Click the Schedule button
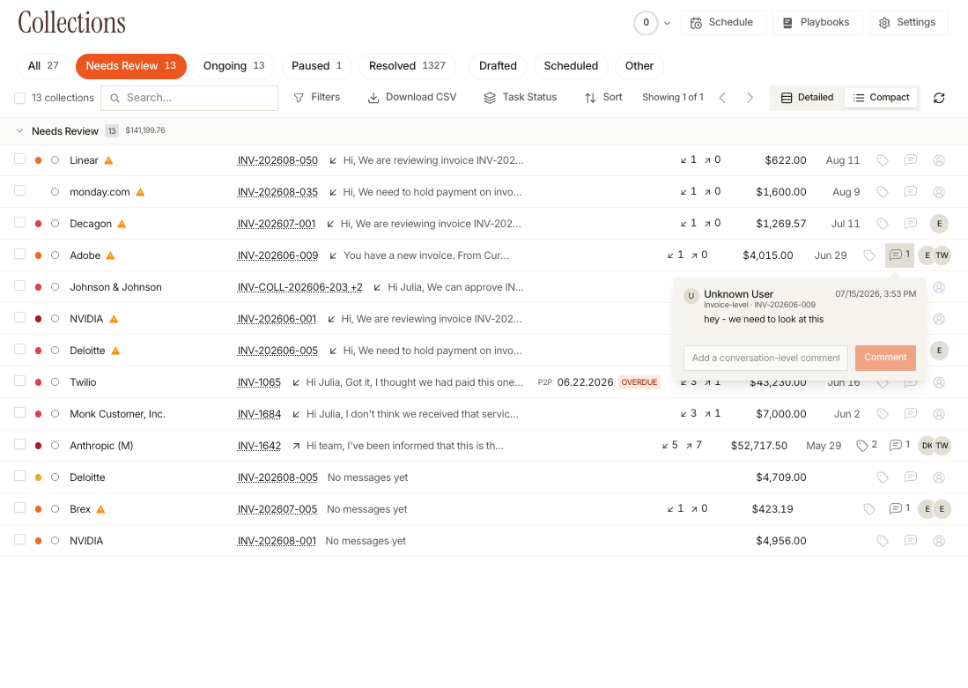Screen dimensions: 968x688 point(723,23)
